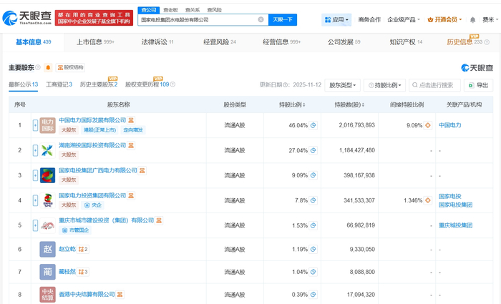Image resolution: width=501 pixels, height=304 pixels.
Task: Click the 导出 export button
Action: click(x=479, y=85)
